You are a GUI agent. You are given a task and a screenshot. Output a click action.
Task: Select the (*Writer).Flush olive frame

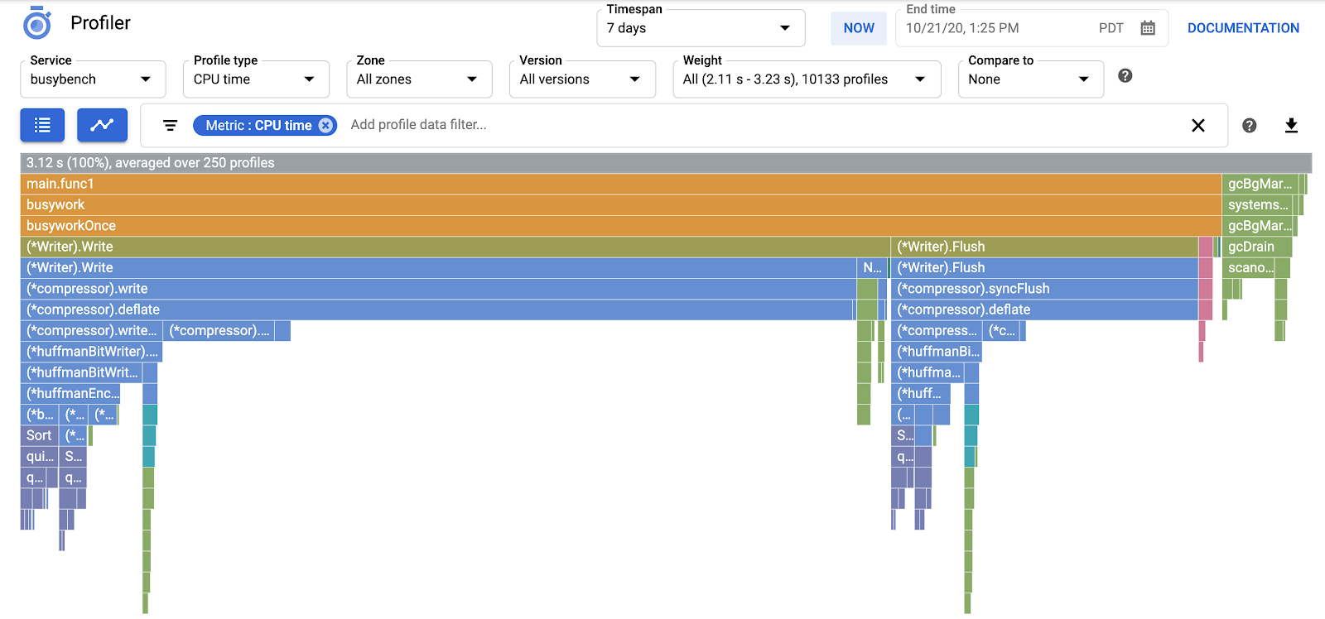point(1043,247)
